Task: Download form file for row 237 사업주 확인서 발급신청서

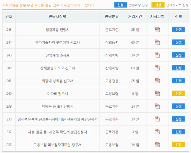Action: 157,132
